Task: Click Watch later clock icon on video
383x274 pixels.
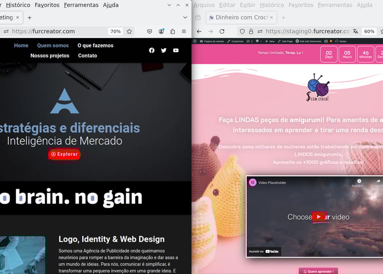Action: (x=359, y=181)
